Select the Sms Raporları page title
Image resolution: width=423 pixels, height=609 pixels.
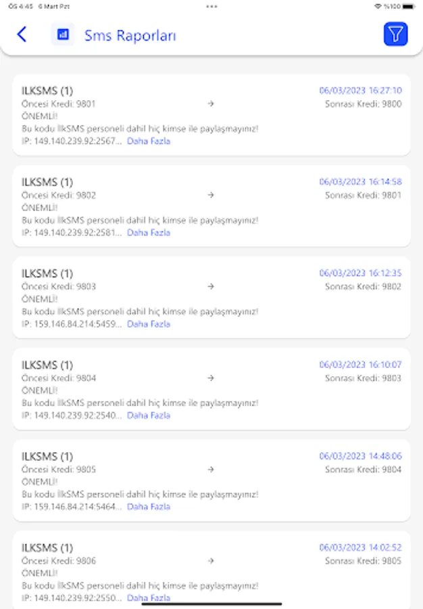click(130, 35)
